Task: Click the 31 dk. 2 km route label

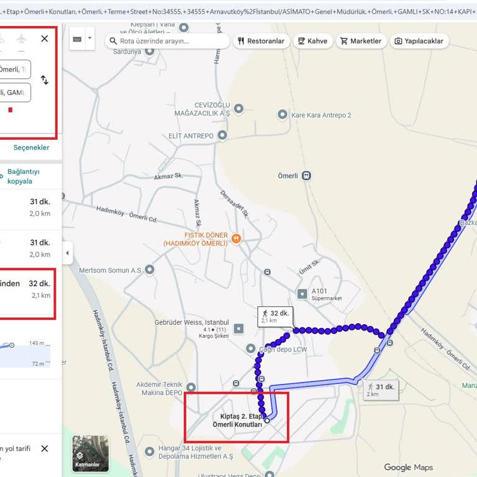Action: click(x=381, y=390)
